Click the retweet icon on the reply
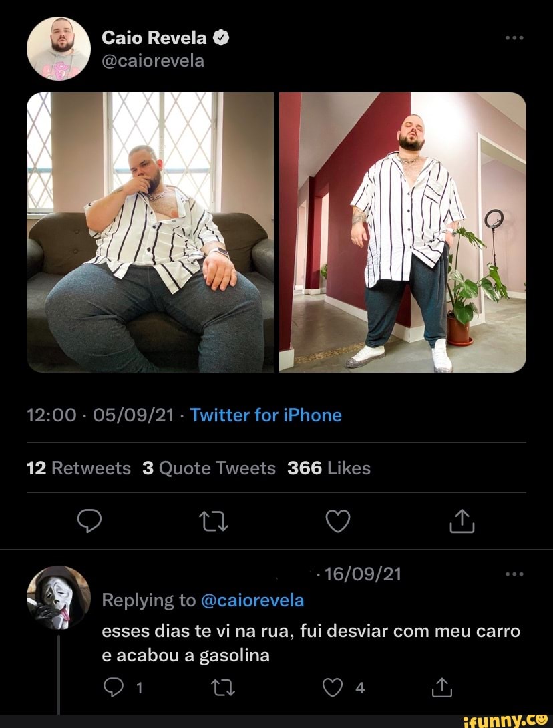This screenshot has width=553, height=728. pos(223,687)
